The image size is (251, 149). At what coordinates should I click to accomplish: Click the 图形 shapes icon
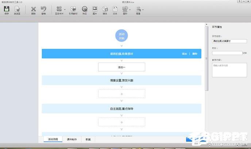125,9
